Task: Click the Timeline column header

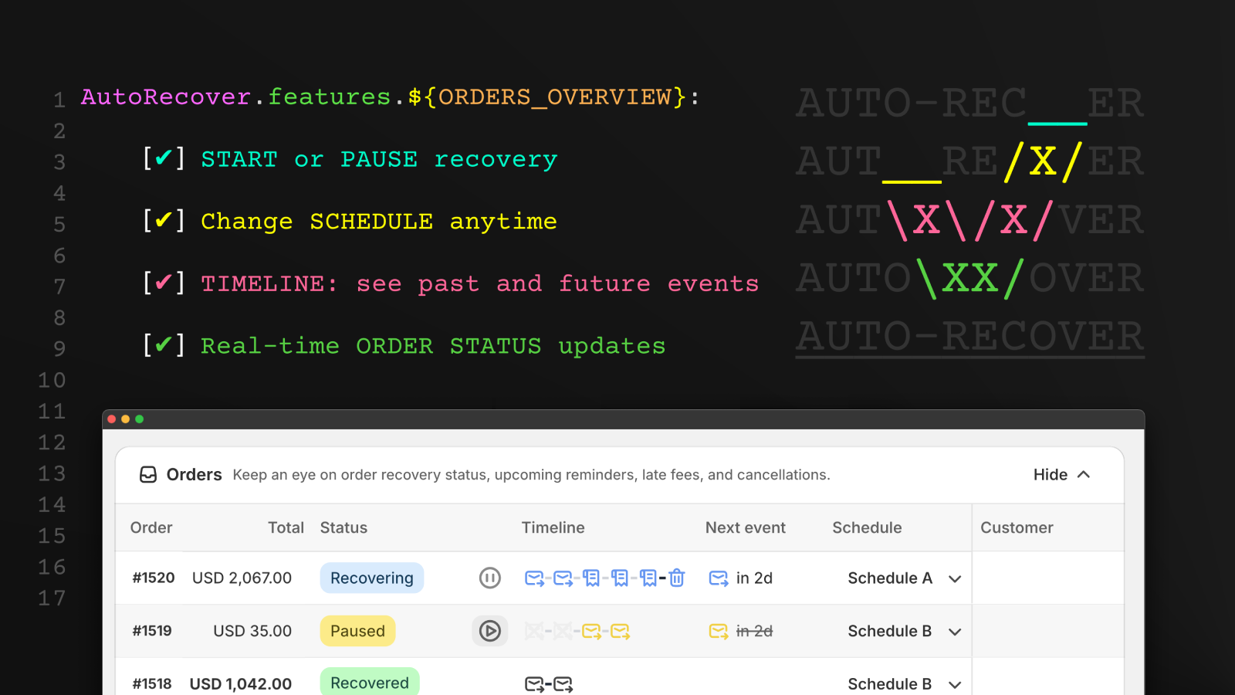Action: [x=553, y=527]
